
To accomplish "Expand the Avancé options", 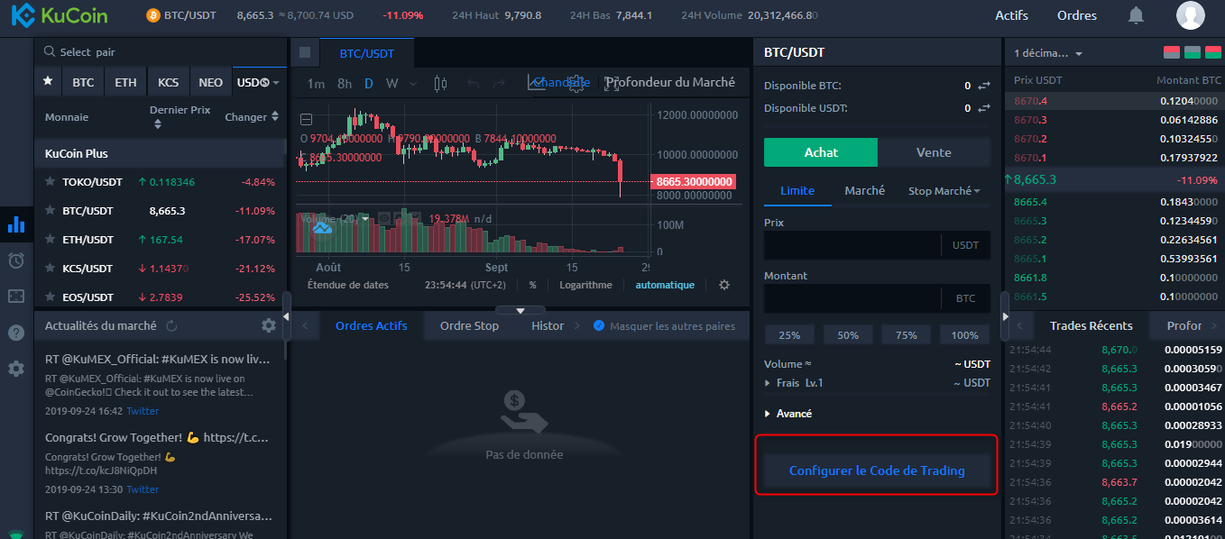I will 788,414.
